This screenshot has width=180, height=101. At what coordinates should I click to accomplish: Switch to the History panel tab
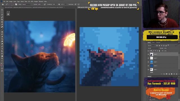(x=149, y=77)
